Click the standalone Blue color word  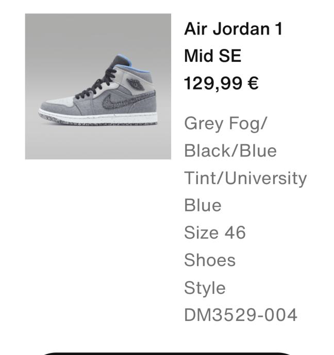(x=203, y=205)
